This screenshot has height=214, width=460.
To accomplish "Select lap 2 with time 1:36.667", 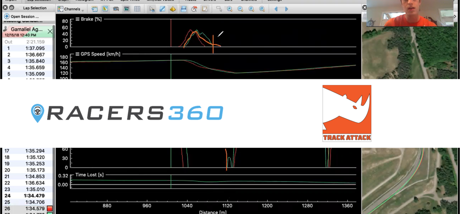I will (x=27, y=55).
